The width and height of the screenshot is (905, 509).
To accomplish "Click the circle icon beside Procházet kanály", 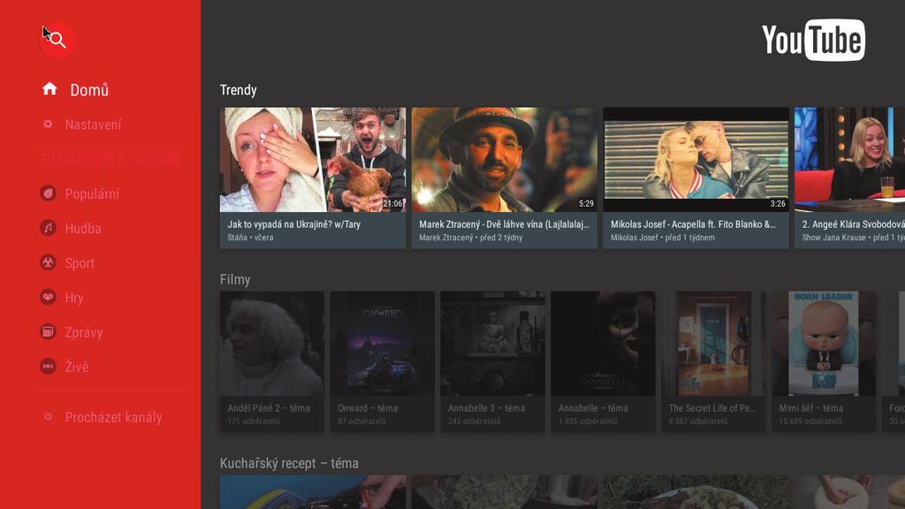I will click(48, 417).
